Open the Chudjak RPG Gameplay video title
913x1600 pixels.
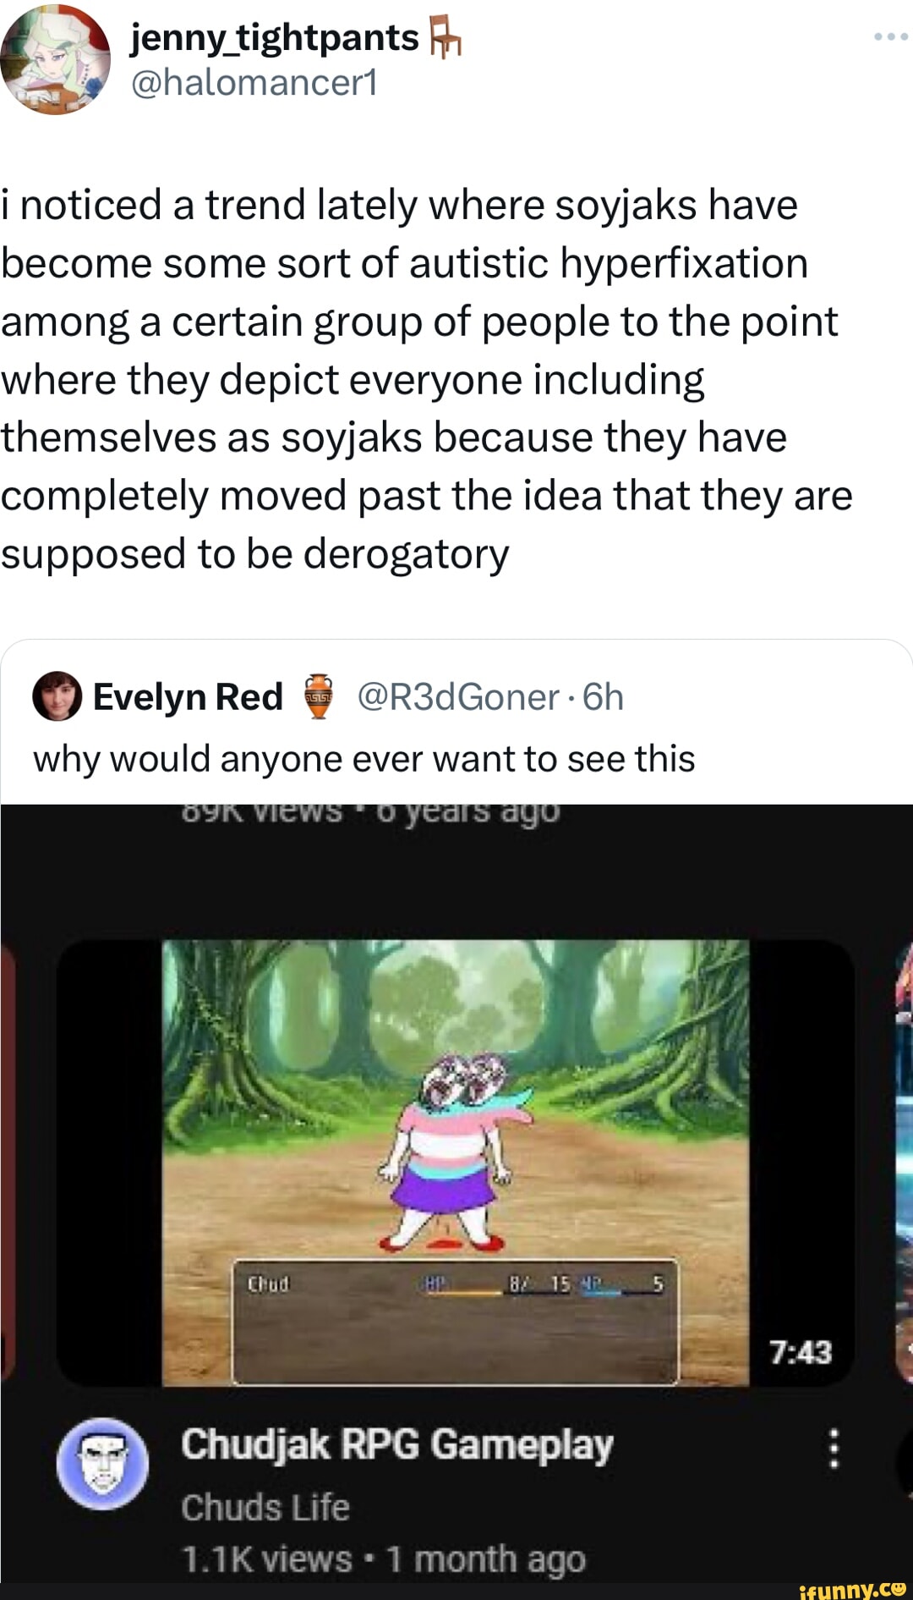(x=397, y=1443)
